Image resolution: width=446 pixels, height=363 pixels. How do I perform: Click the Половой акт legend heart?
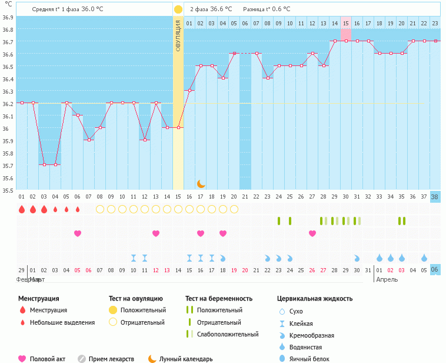pyautogui.click(x=22, y=358)
